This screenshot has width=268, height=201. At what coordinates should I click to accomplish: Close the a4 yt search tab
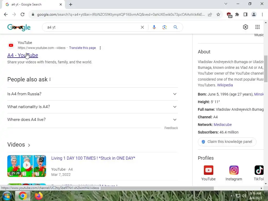tap(61, 4)
